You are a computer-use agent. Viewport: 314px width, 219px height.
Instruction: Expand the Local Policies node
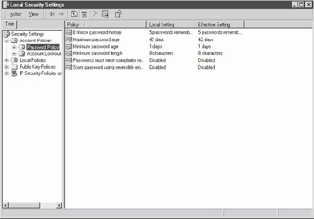click(x=7, y=60)
